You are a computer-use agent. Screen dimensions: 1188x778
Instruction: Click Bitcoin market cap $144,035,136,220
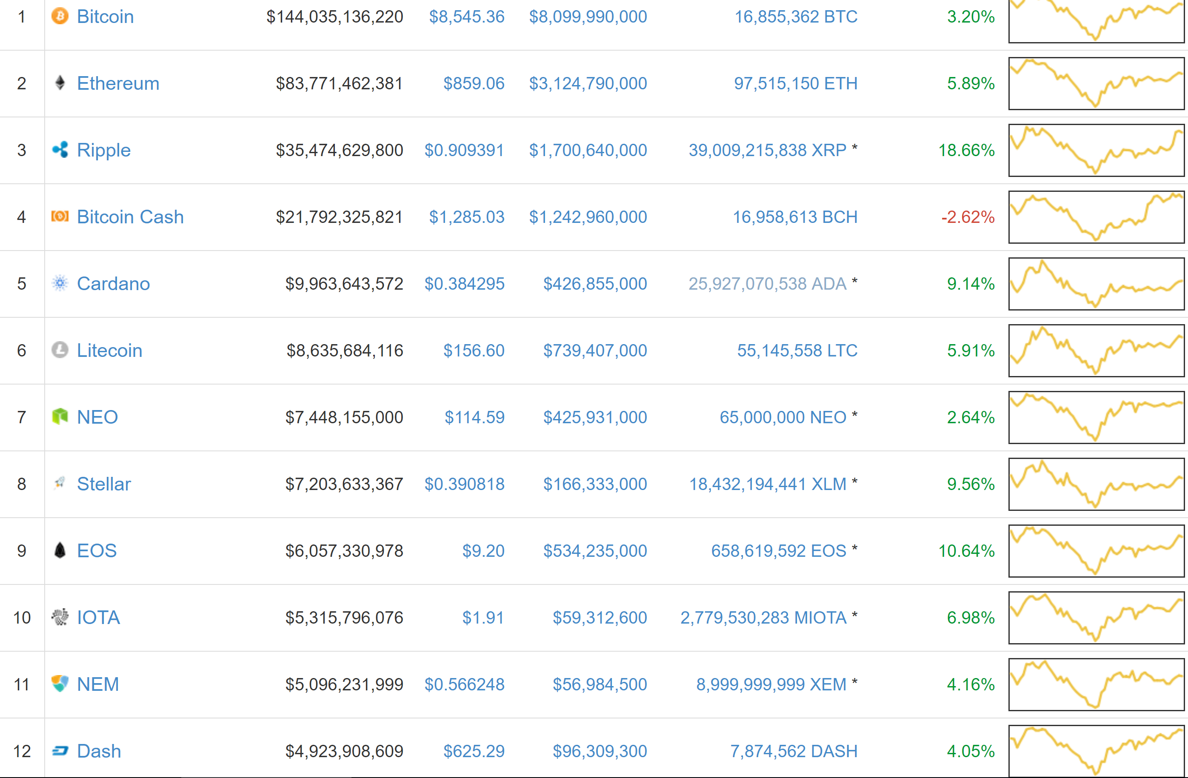(x=334, y=17)
